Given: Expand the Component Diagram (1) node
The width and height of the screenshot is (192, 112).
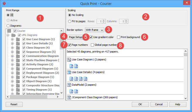Looking at the screenshot, I should 12,69.
